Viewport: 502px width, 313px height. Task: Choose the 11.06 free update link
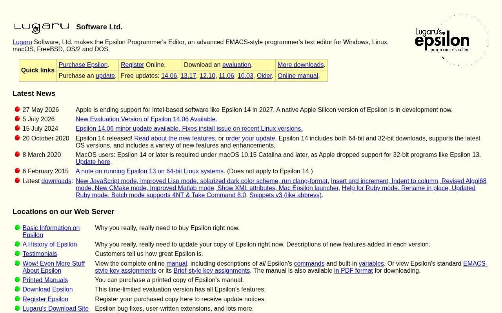pyautogui.click(x=226, y=76)
